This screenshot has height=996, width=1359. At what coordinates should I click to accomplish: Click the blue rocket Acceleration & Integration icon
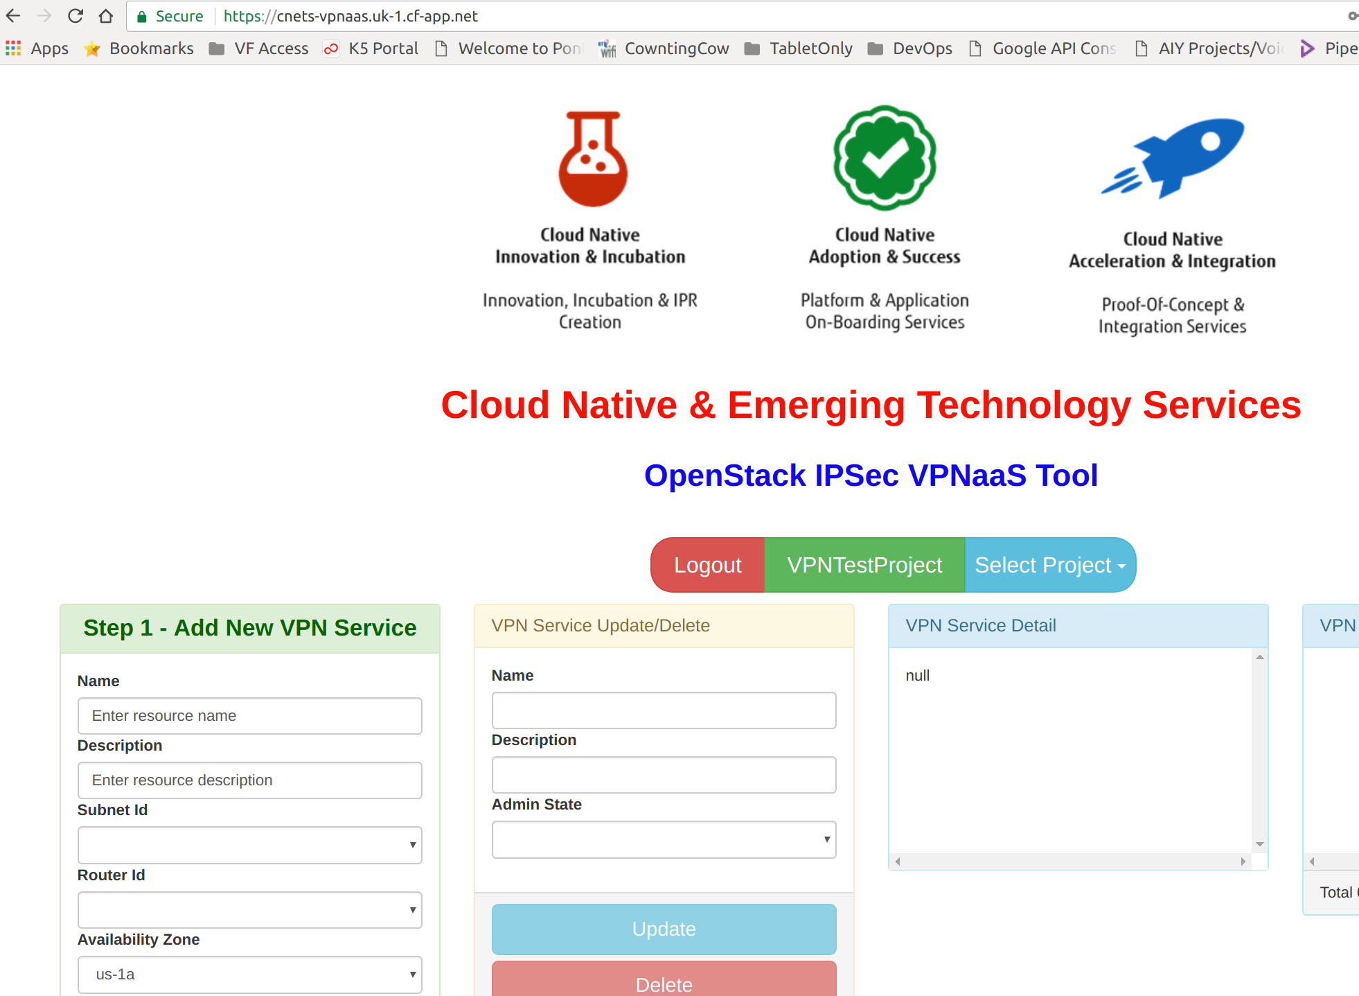coord(1173,159)
